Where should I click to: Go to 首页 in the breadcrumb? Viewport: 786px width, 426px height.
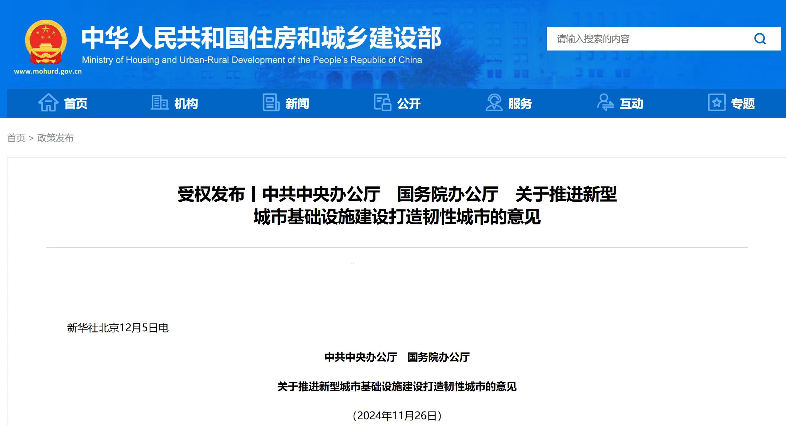(16, 138)
